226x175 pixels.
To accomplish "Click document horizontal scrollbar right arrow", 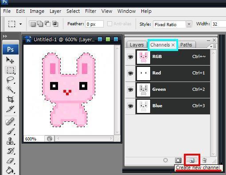I will point(111,139).
